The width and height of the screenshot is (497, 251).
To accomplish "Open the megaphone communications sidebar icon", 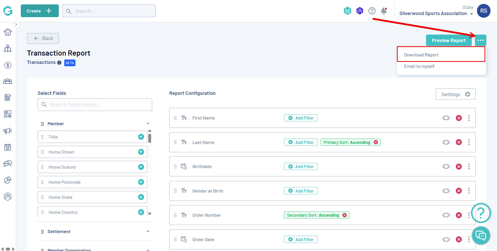I will click(8, 130).
